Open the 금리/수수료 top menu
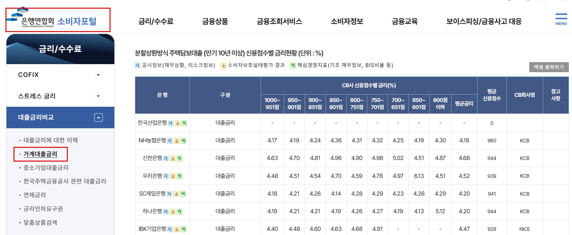This screenshot has width=572, height=235. click(156, 21)
